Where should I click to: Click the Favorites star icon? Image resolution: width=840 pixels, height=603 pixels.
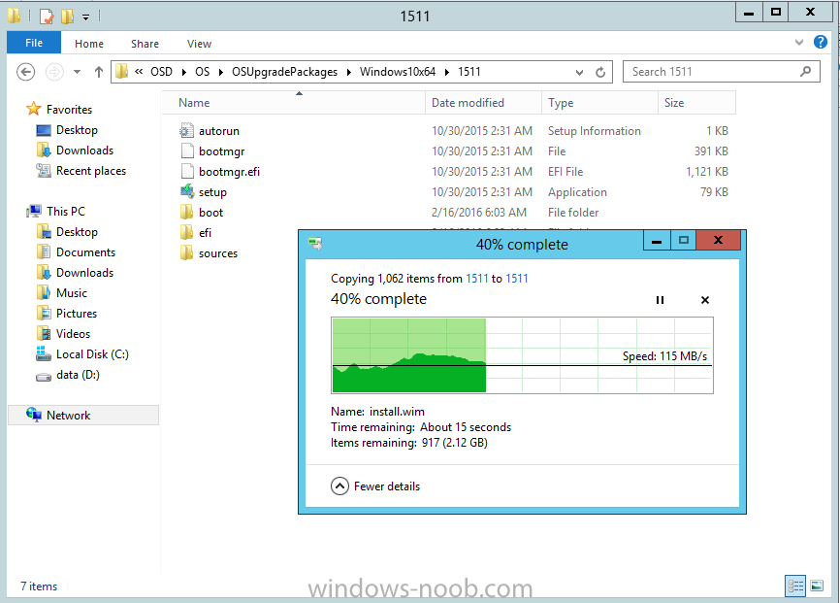[34, 109]
